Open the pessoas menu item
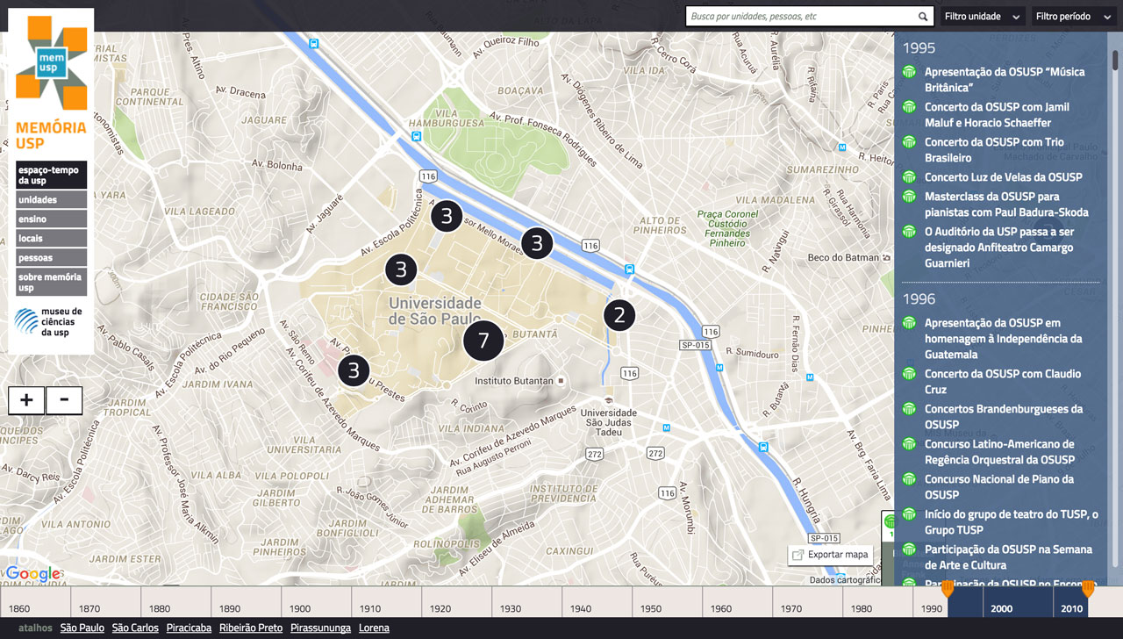Screen dimensions: 1123x639 pos(51,258)
